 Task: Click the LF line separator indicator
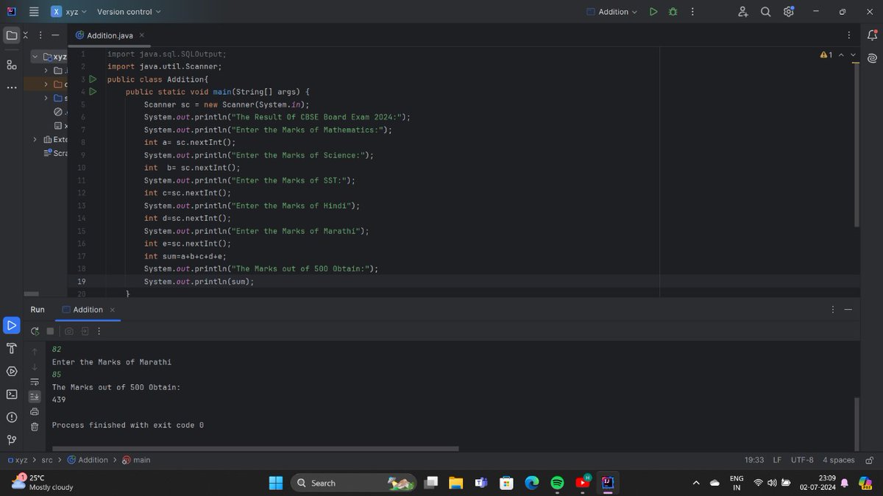click(777, 460)
